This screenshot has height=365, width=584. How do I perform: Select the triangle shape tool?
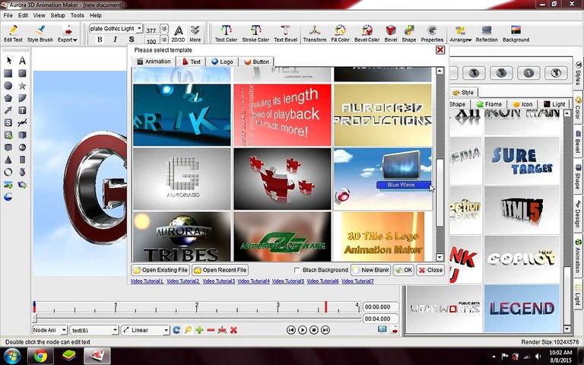point(8,160)
